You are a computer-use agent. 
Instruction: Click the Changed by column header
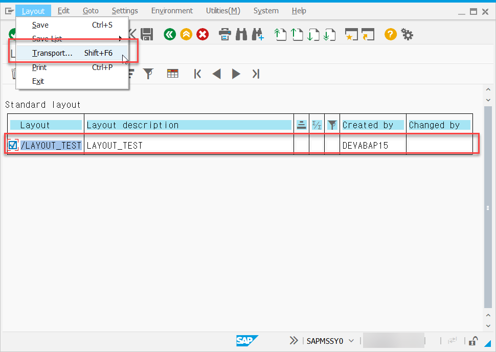point(439,125)
